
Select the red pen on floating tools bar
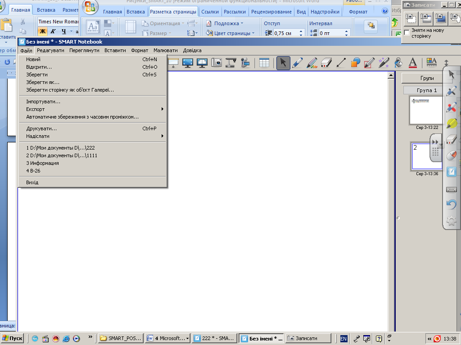tap(451, 107)
